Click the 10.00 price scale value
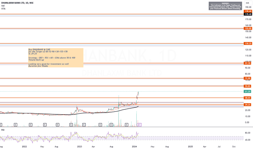Screen dimensions: 253x149 [x=248, y=116]
